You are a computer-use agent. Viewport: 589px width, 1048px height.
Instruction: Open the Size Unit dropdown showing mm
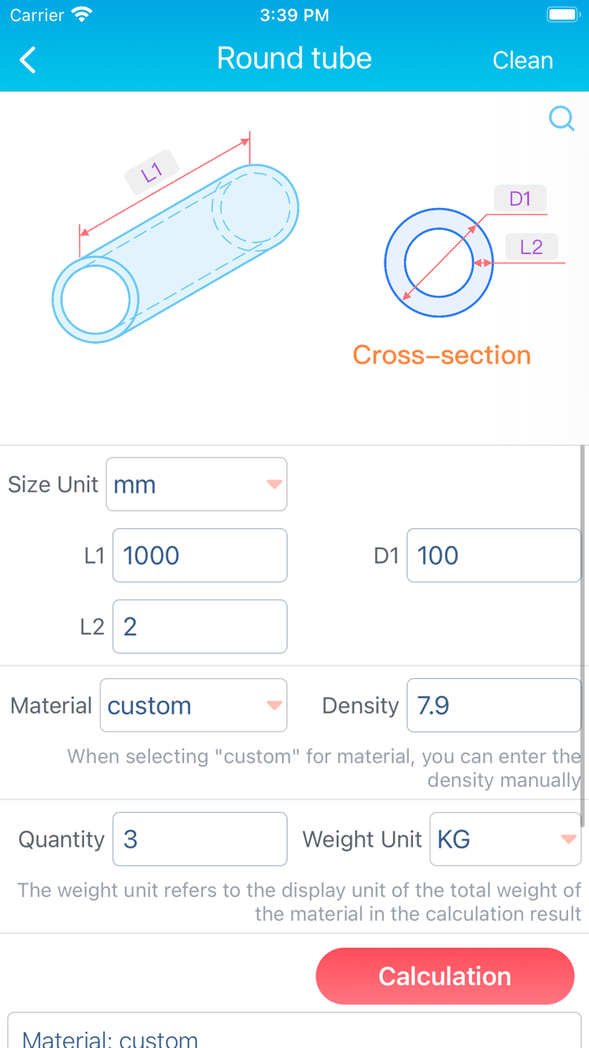click(x=196, y=484)
